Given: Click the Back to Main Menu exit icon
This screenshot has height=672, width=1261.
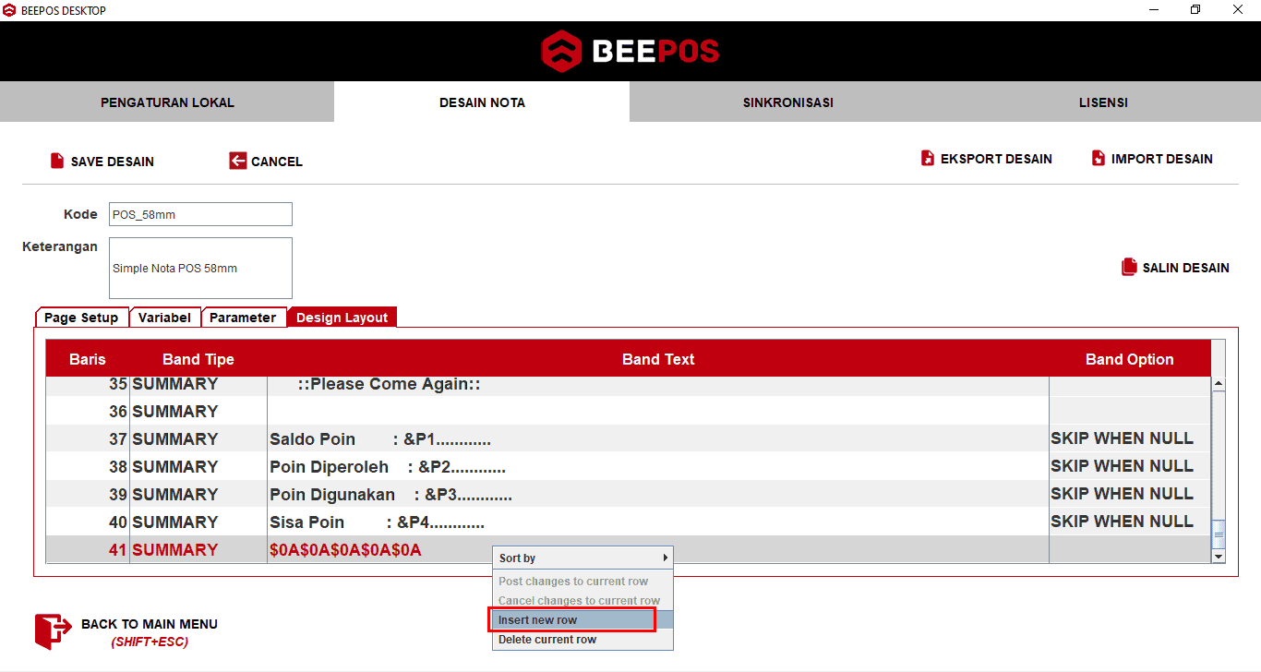Looking at the screenshot, I should [x=53, y=631].
